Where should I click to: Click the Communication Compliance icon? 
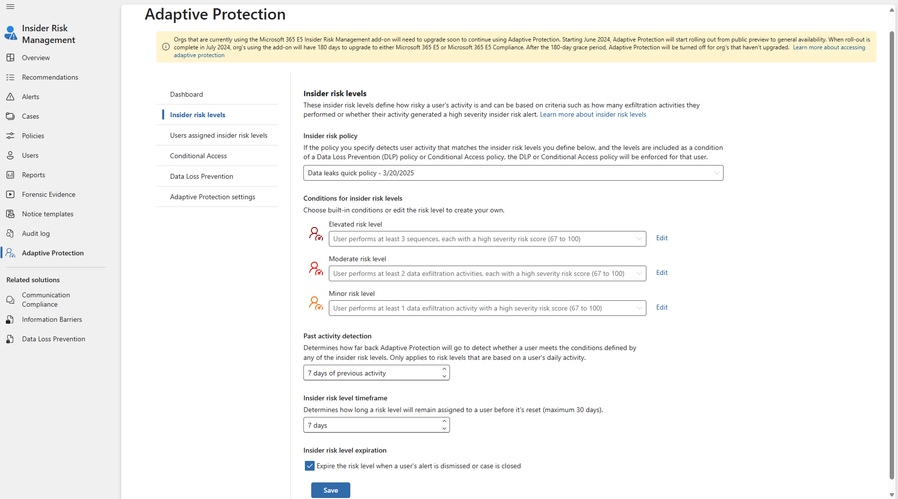(10, 300)
